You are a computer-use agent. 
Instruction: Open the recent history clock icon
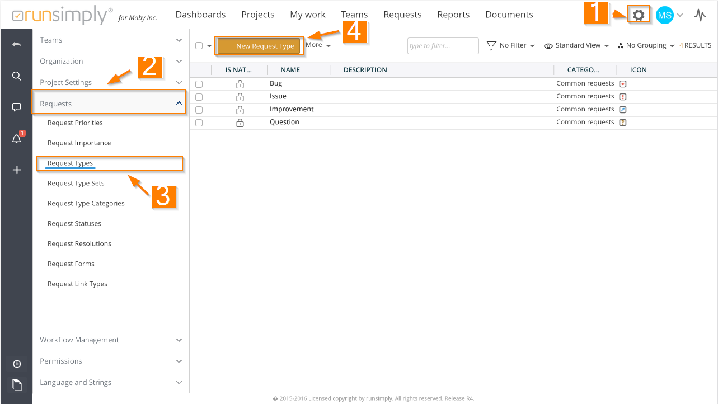point(17,364)
